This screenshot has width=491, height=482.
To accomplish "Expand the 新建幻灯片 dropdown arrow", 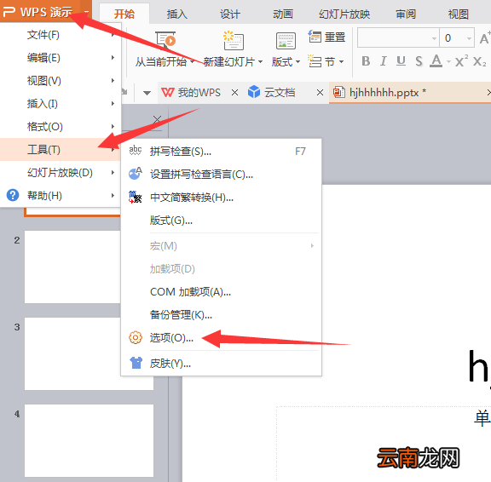I will click(260, 62).
